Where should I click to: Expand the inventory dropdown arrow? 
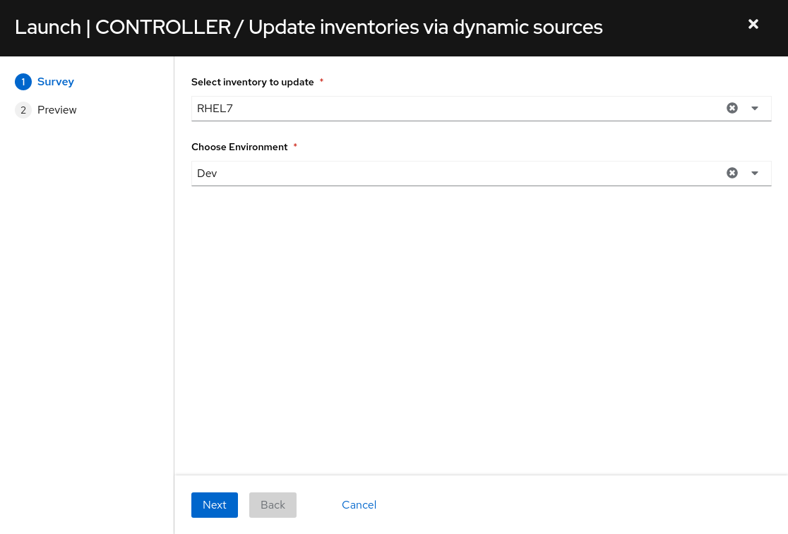(754, 109)
